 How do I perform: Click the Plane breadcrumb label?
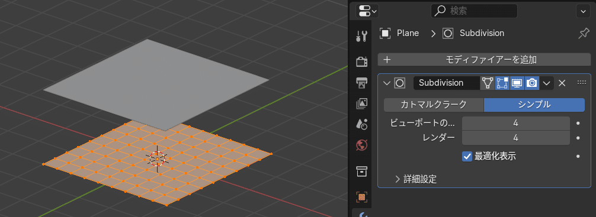[x=408, y=33]
